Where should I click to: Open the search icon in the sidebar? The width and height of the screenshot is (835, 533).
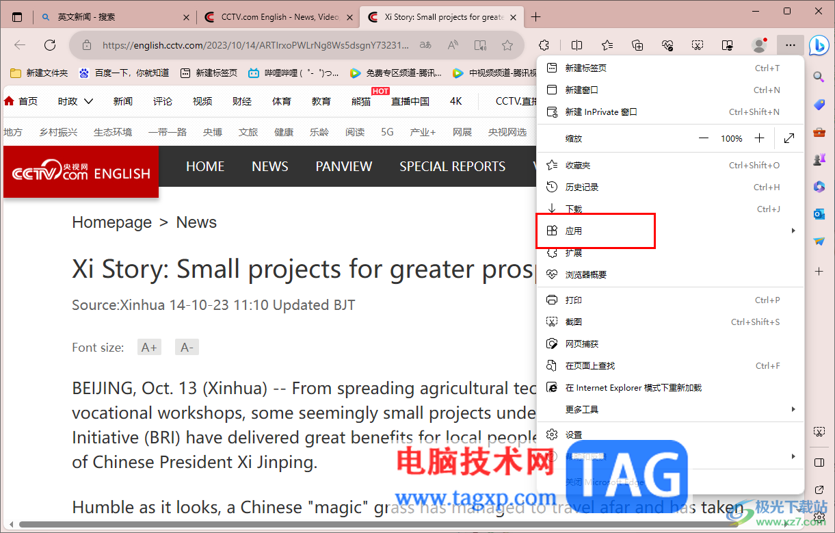(x=819, y=77)
